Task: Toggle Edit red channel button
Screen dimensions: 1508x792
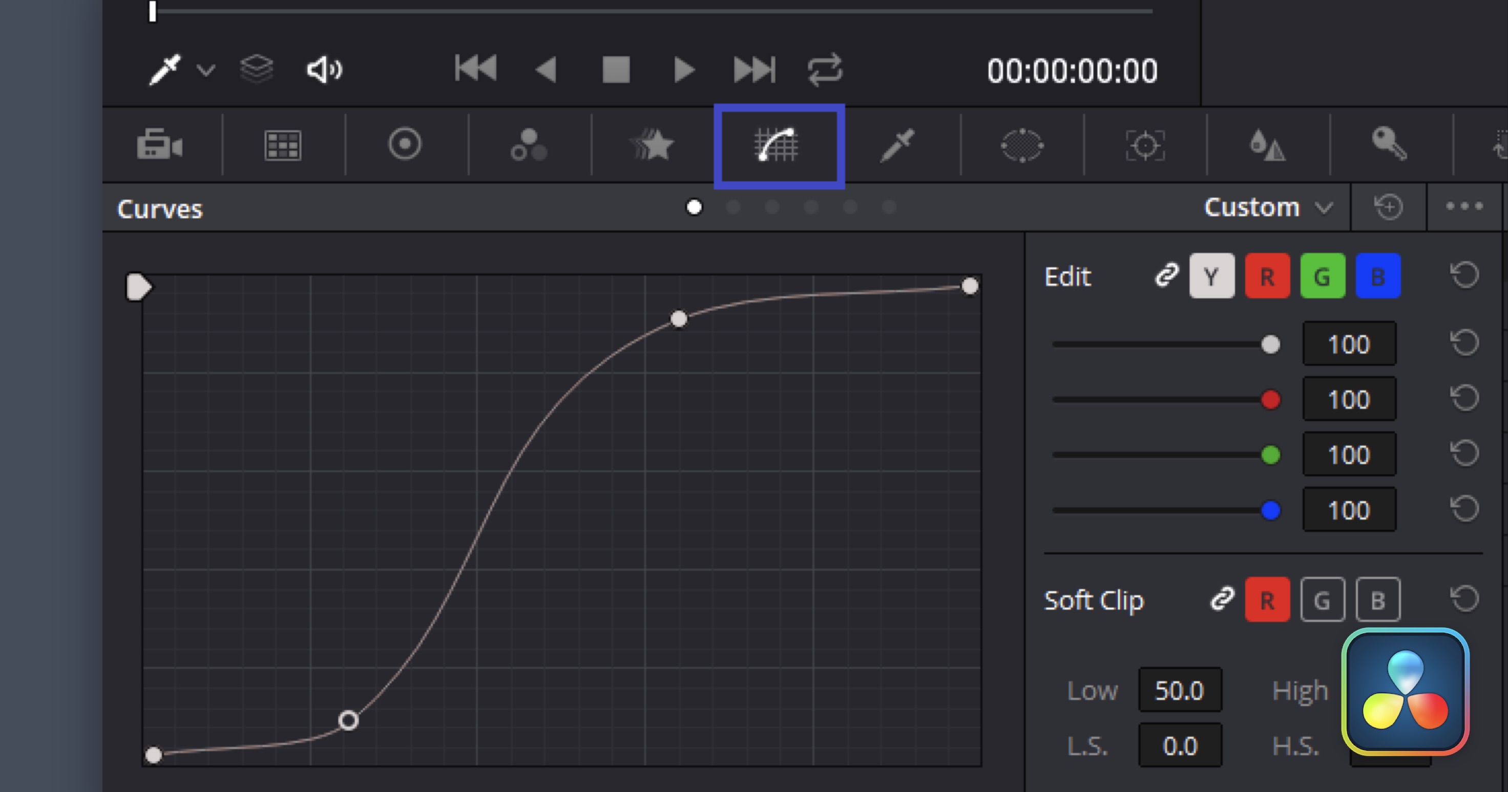Action: click(x=1267, y=276)
